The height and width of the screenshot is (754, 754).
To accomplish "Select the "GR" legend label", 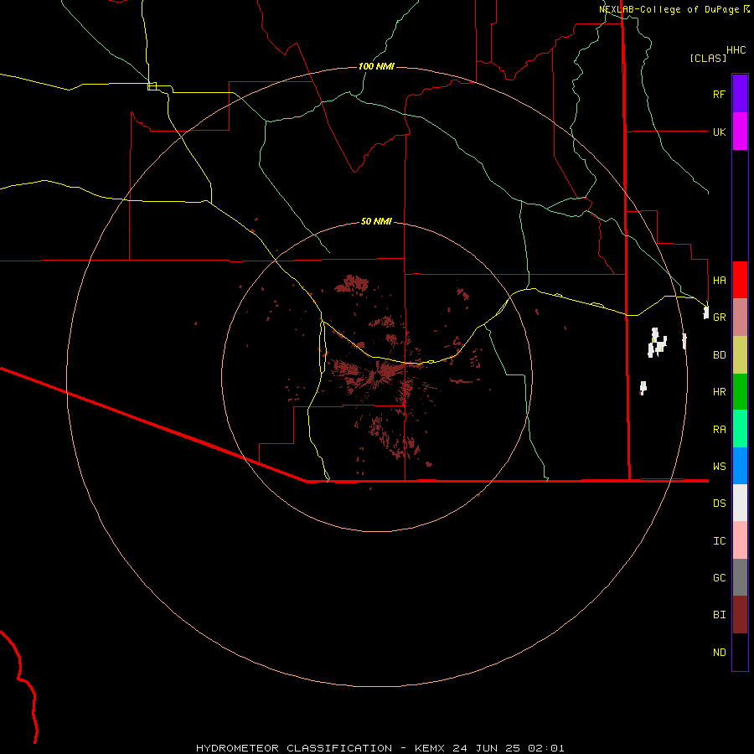I will pyautogui.click(x=719, y=318).
